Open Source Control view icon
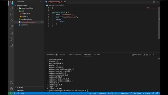This screenshot has height=95, width=168. (x=11, y=15)
